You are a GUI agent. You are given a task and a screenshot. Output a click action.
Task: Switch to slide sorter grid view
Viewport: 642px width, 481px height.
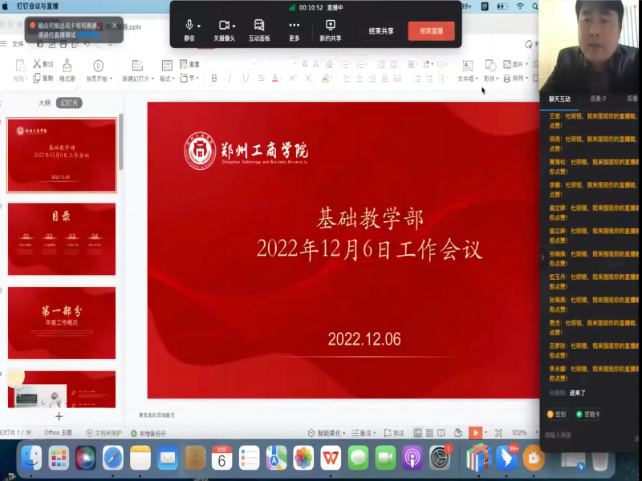[x=429, y=433]
